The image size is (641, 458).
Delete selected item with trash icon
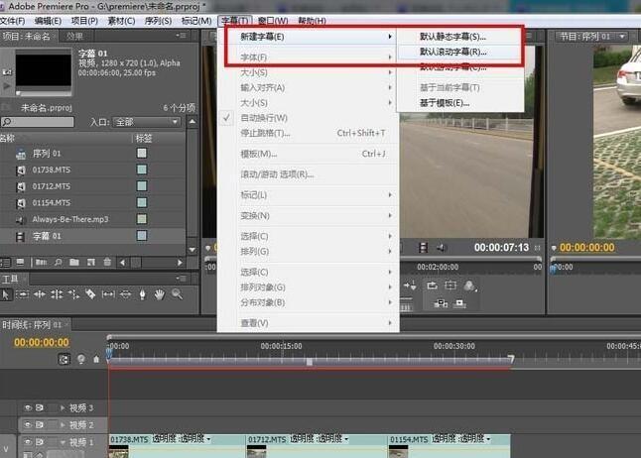(107, 263)
